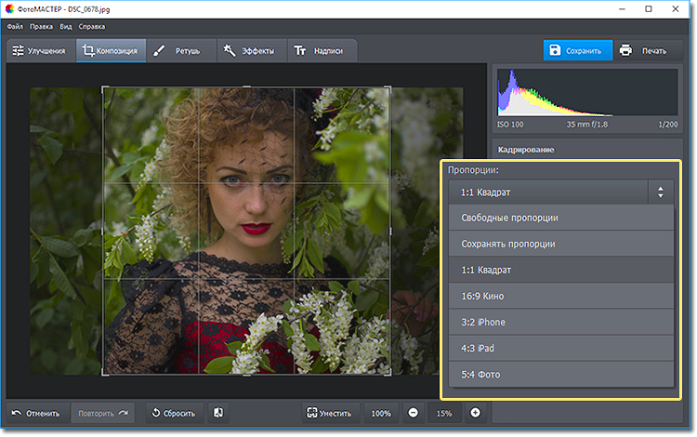Select 4:3 iPad proportion
The height and width of the screenshot is (437, 697).
(x=561, y=348)
